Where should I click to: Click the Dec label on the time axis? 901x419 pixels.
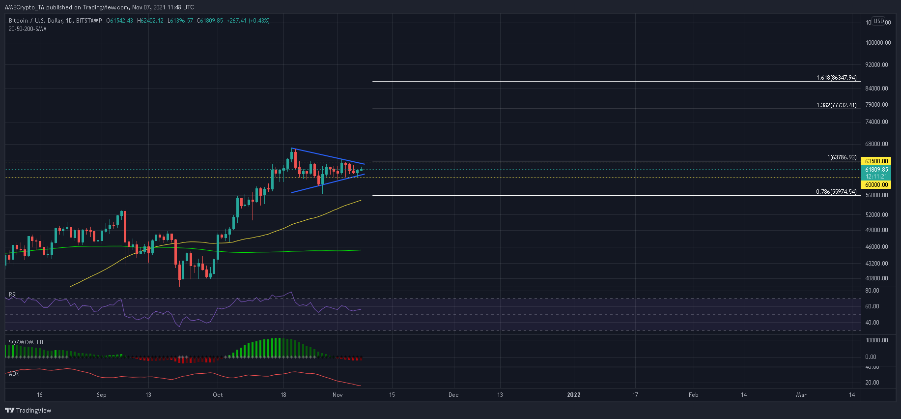pyautogui.click(x=453, y=395)
